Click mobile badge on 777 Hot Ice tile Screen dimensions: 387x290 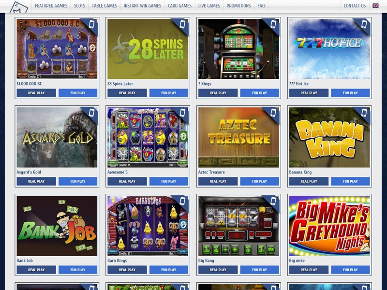(x=364, y=25)
